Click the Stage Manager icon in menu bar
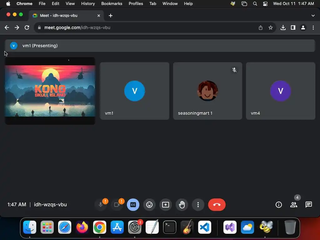The width and height of the screenshot is (320, 240). (x=244, y=3)
